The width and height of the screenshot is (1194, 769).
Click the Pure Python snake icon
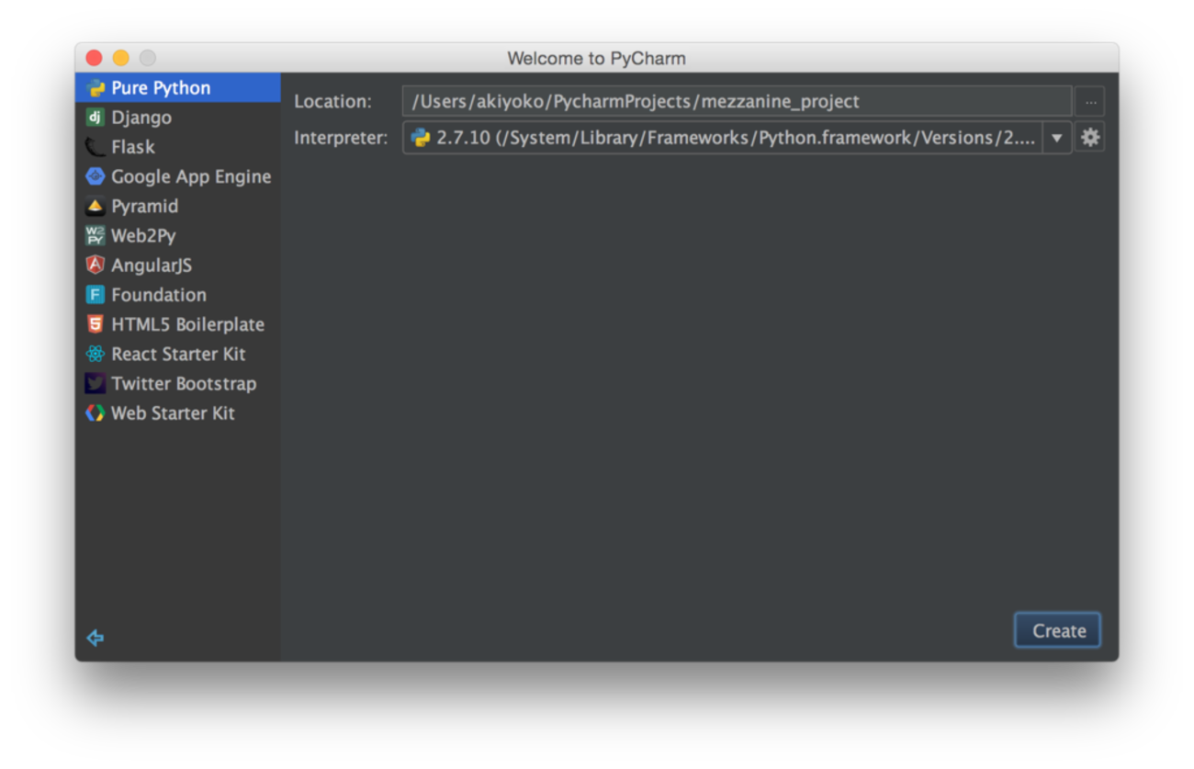[96, 88]
